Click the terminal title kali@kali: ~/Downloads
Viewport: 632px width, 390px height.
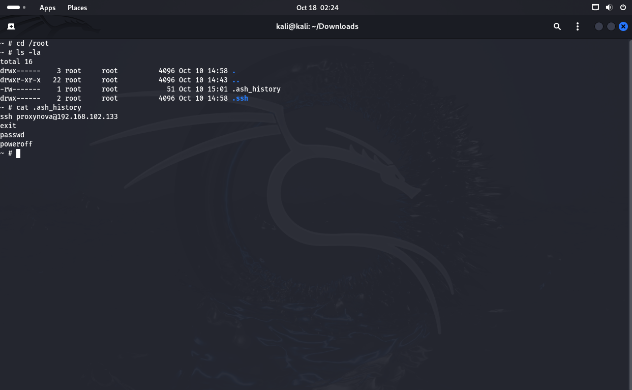click(x=317, y=26)
